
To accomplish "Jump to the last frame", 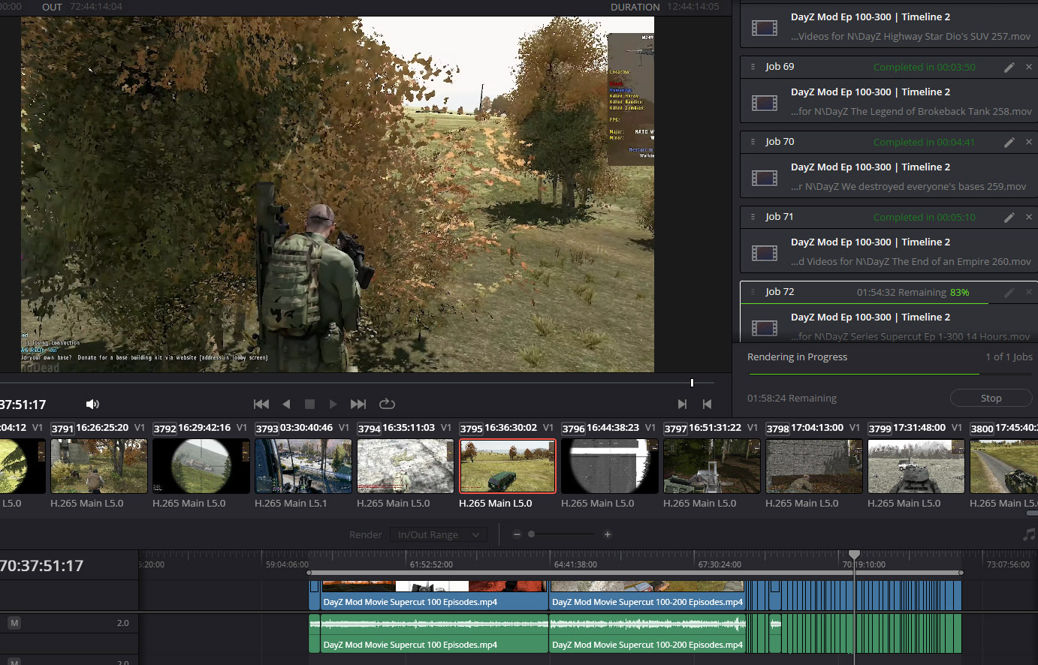I will pos(358,404).
